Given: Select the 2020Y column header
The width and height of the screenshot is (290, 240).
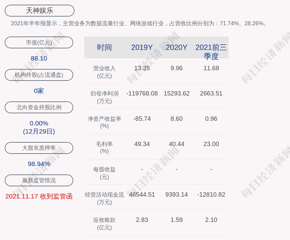Looking at the screenshot, I should click(176, 47).
